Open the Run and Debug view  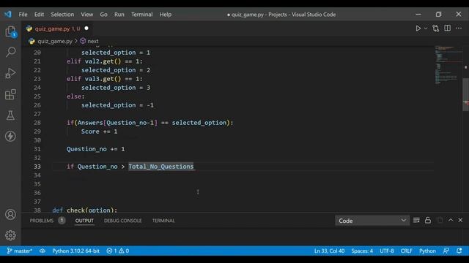[x=10, y=73]
